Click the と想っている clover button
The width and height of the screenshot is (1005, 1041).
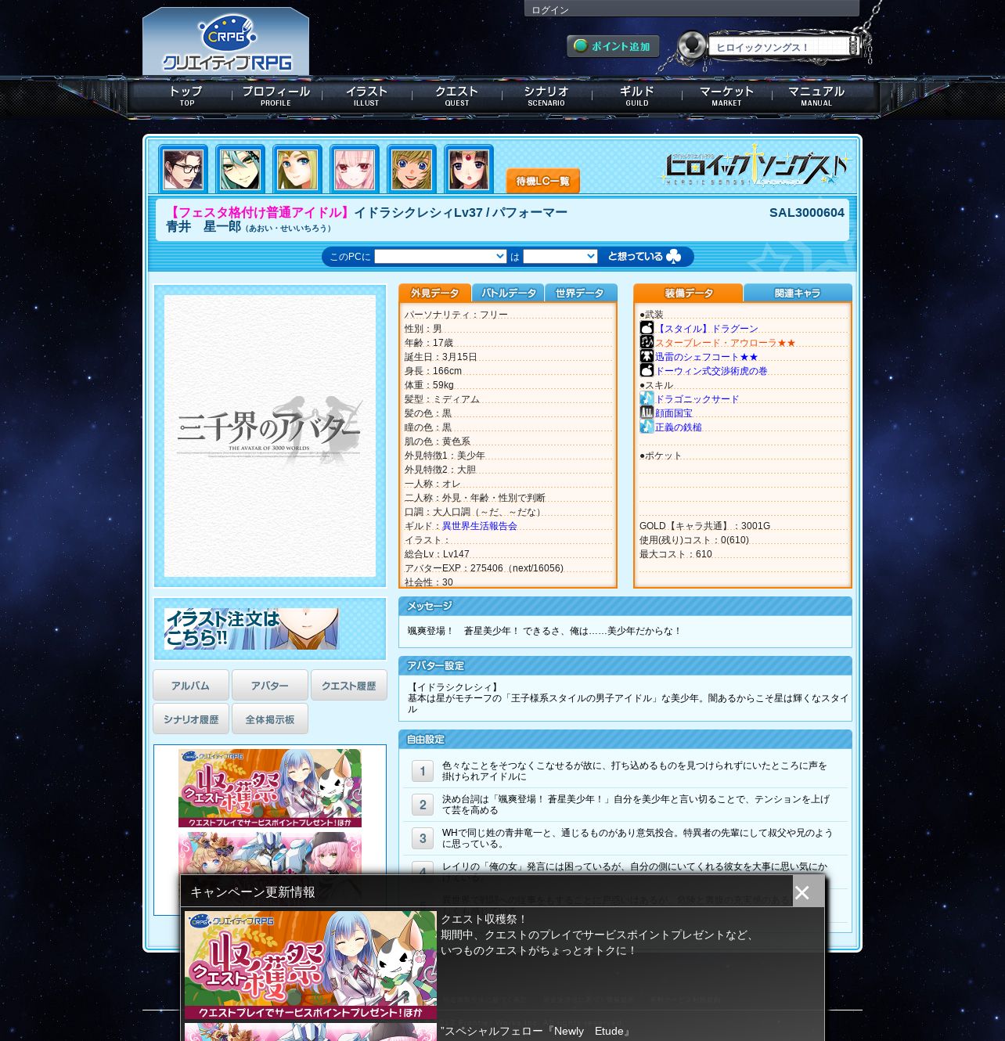[x=644, y=256]
